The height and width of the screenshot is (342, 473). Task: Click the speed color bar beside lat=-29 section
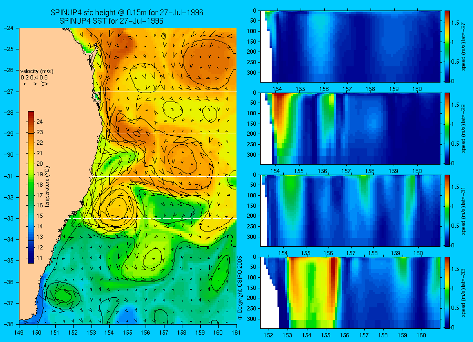(447, 128)
